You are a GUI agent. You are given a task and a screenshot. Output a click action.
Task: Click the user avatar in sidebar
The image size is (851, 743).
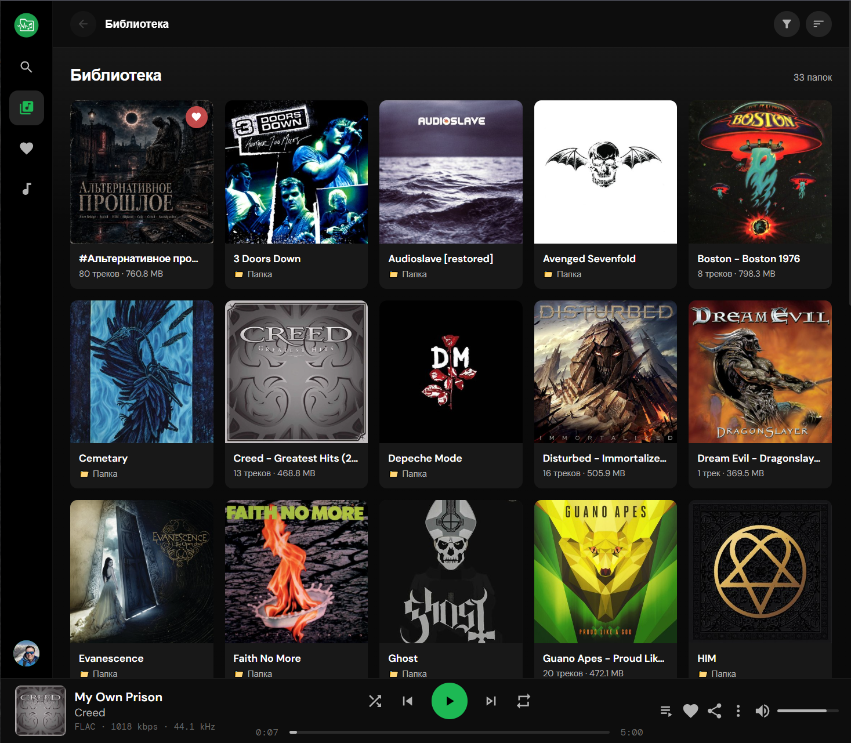tap(26, 654)
